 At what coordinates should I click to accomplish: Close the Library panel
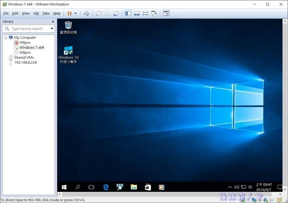[53, 22]
